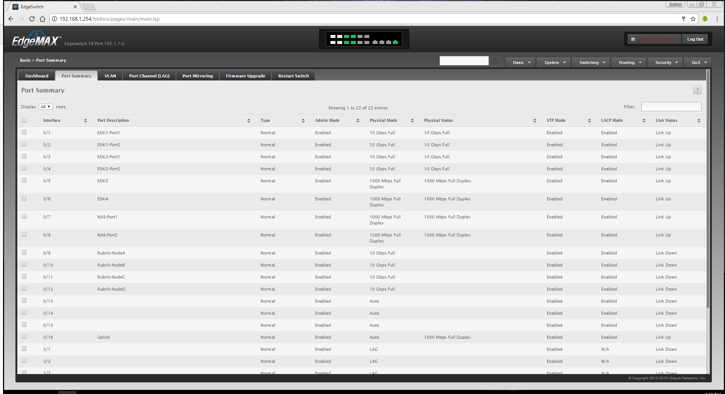Click the search magnifier button
The image size is (725, 394).
[495, 61]
